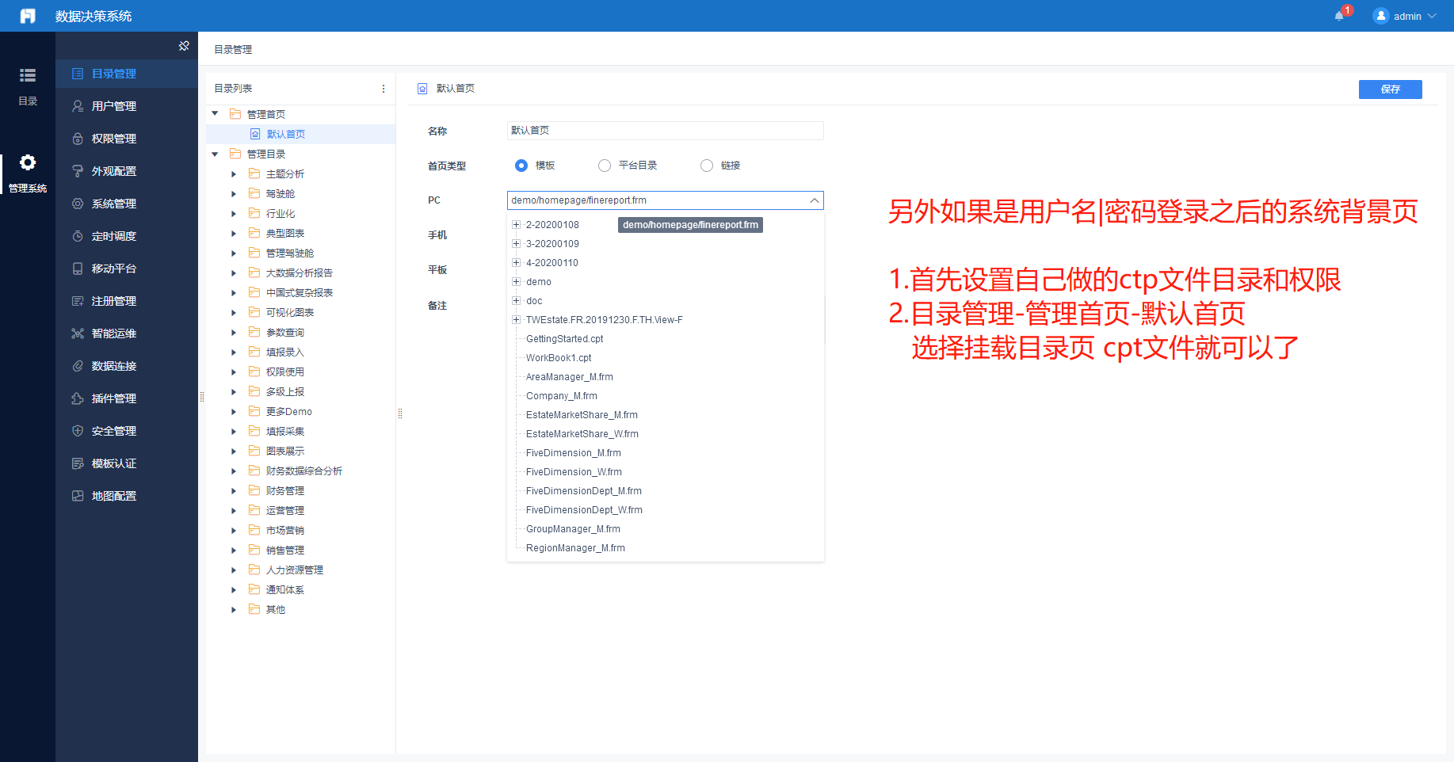Select the 模板 radio button

coord(521,166)
